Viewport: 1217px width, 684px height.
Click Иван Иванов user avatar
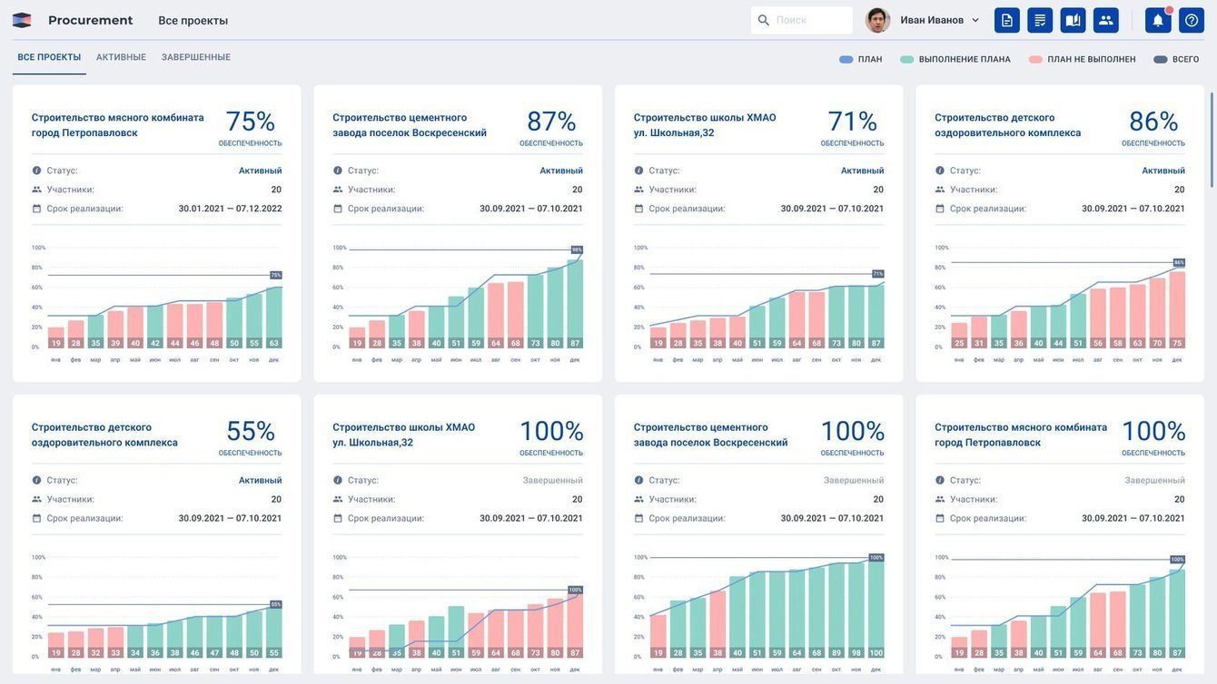(x=877, y=20)
